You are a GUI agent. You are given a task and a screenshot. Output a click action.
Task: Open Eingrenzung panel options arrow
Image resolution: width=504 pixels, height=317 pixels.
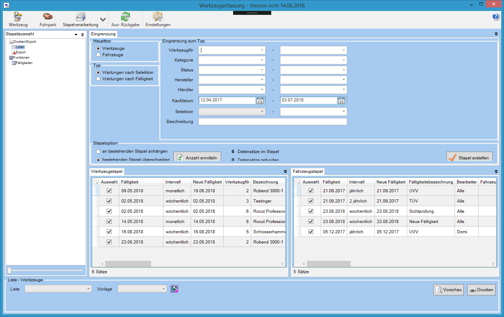point(496,34)
